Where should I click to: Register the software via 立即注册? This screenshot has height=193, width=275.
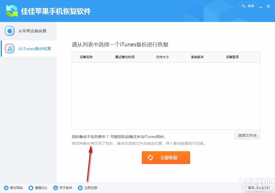click(x=91, y=188)
